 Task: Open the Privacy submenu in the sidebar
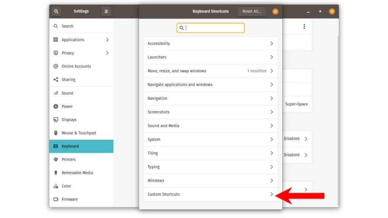coord(81,53)
